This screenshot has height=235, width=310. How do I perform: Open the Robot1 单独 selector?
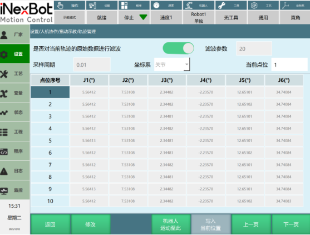[199, 18]
